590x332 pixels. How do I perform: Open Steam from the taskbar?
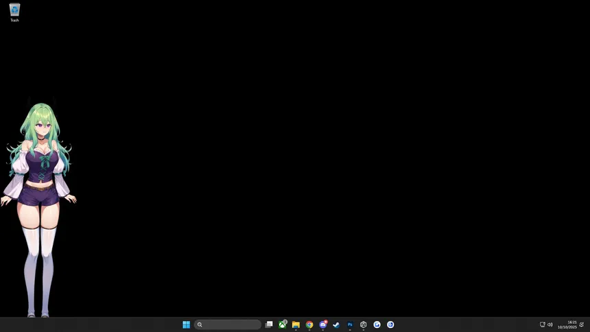336,324
